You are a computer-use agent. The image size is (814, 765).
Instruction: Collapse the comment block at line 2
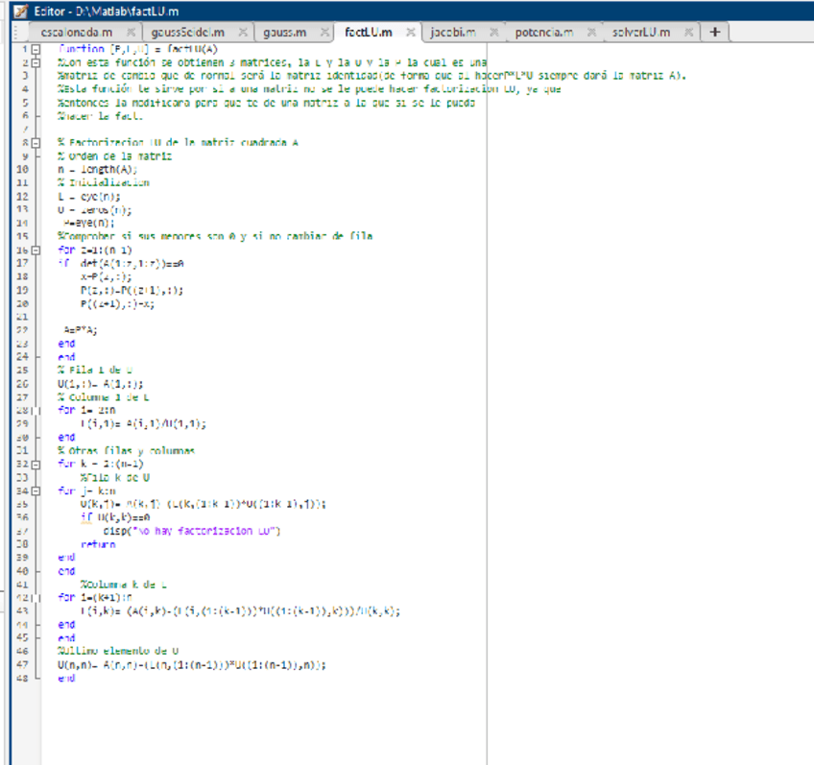[36, 61]
